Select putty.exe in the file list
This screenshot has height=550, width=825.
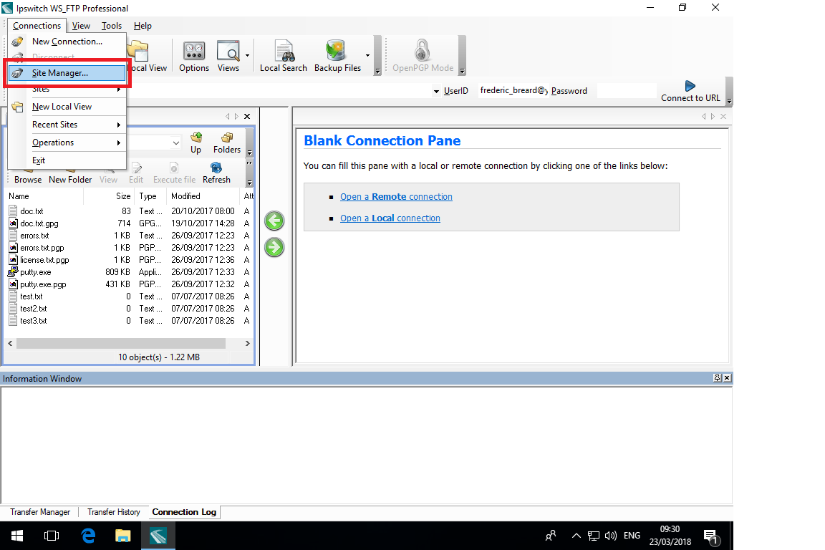tap(35, 272)
